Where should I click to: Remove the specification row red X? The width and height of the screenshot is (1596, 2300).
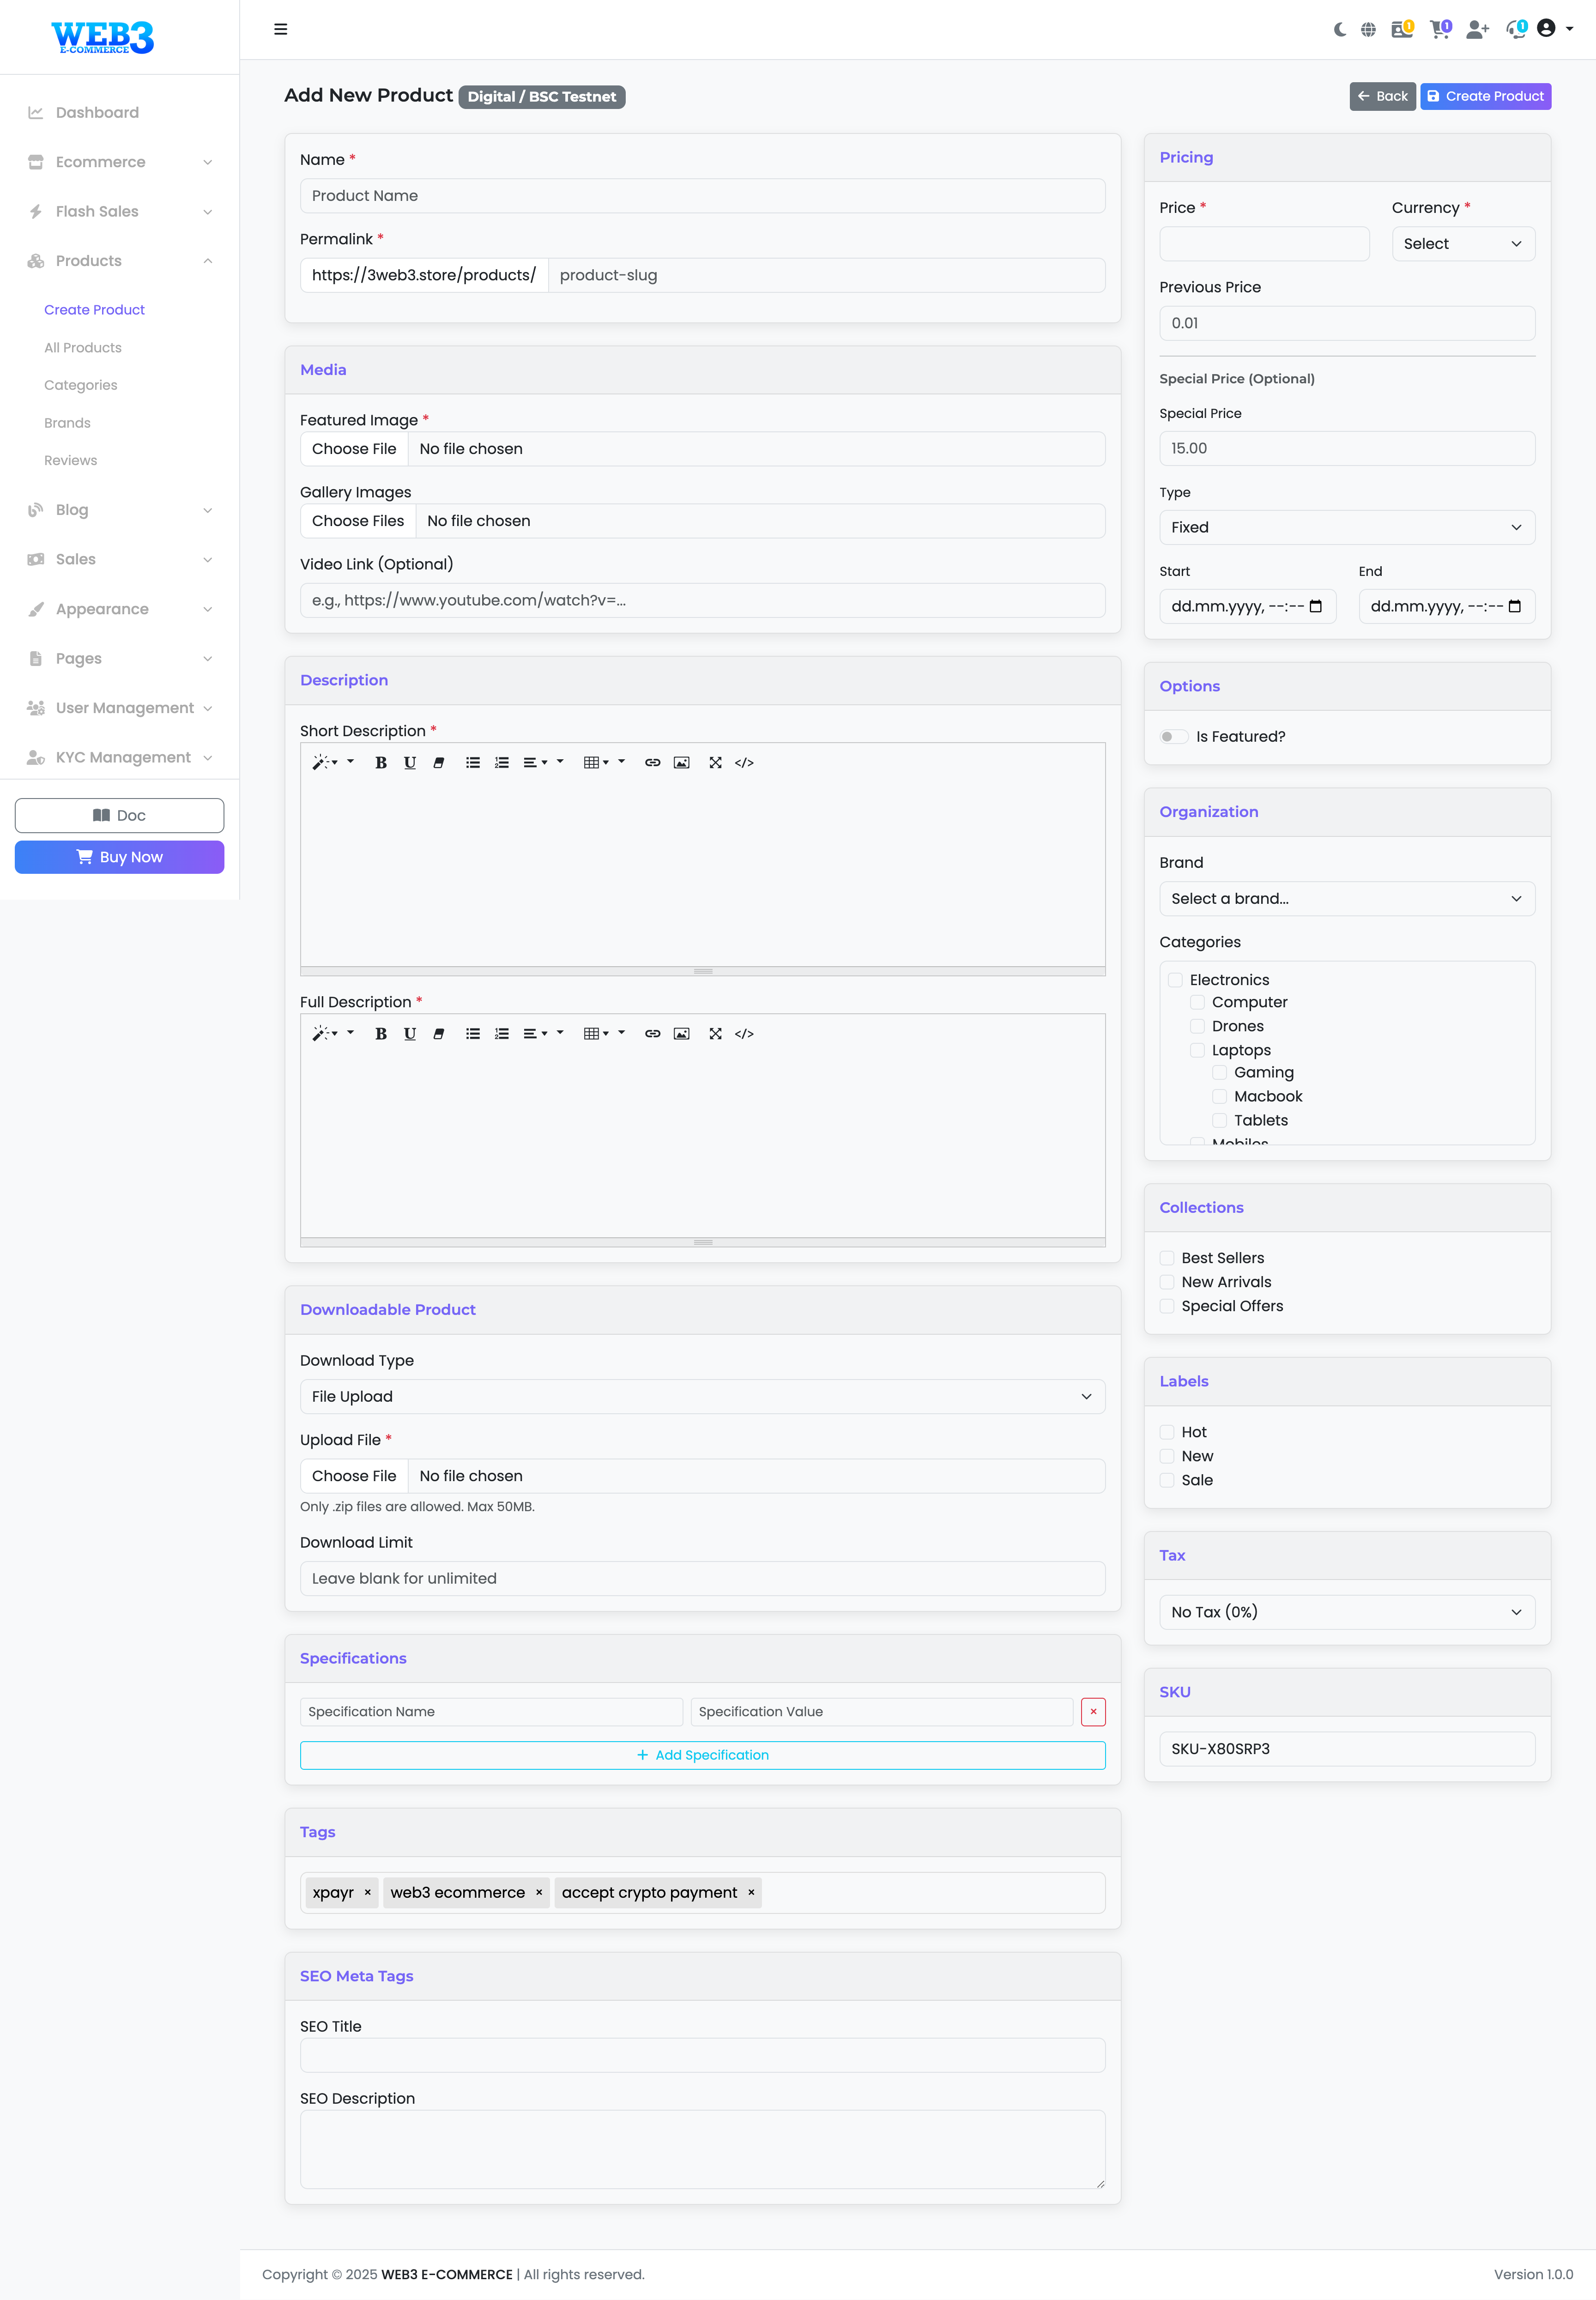click(x=1093, y=1712)
